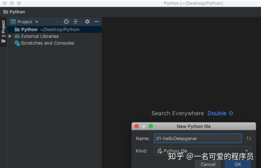
Task: Click the Scratches and Consoles icon
Action: tap(17, 43)
